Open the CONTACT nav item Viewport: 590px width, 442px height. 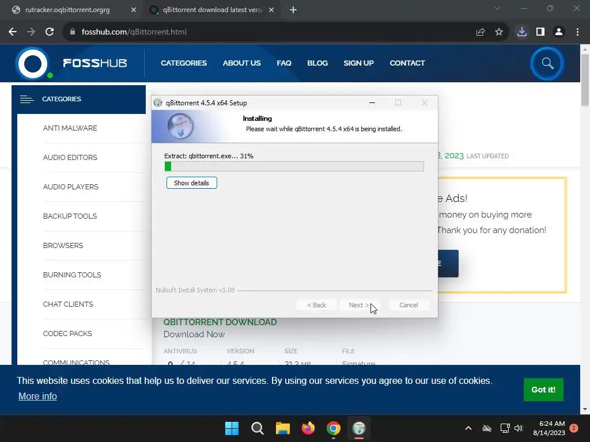coord(407,63)
